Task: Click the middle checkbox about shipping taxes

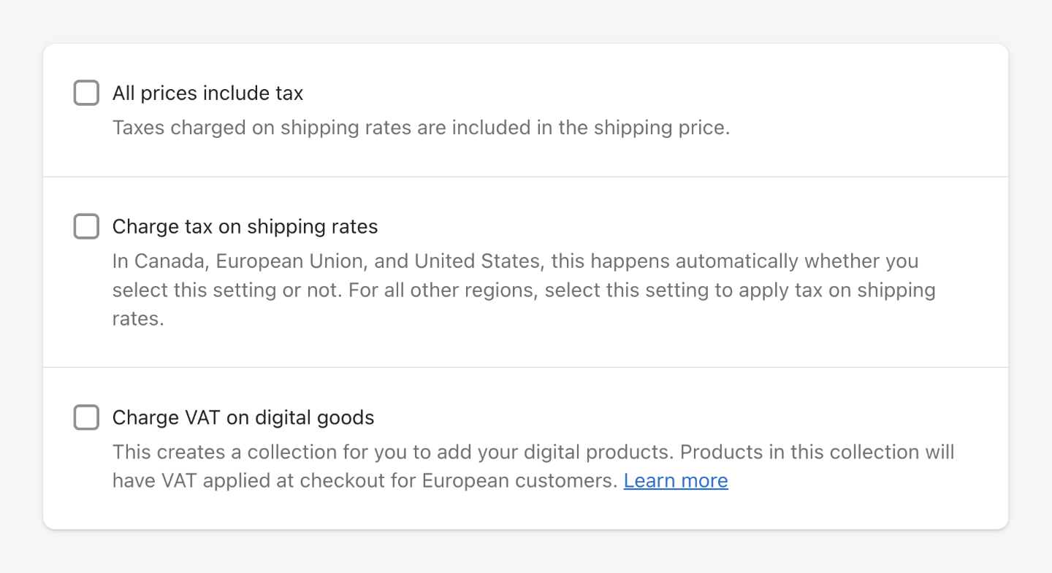Action: tap(85, 226)
